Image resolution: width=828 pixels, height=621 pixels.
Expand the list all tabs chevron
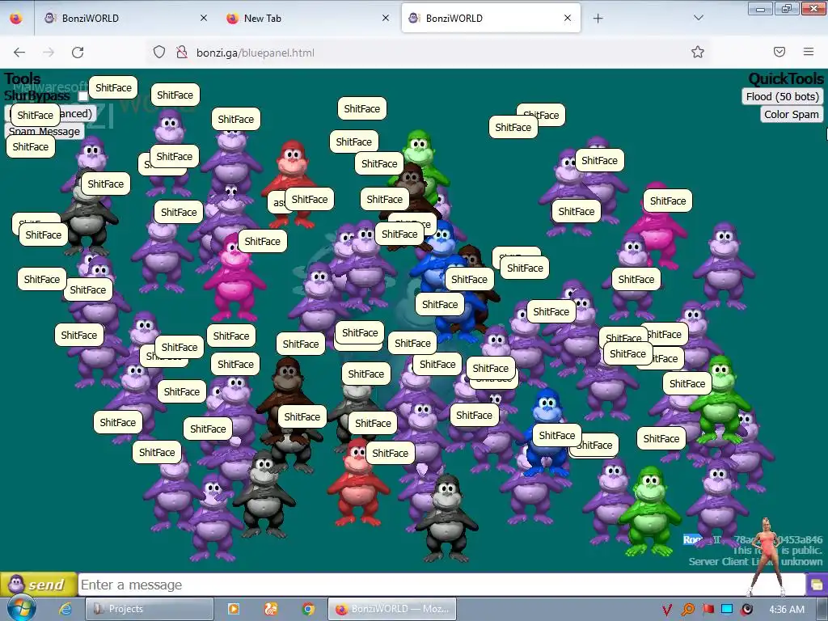[698, 18]
